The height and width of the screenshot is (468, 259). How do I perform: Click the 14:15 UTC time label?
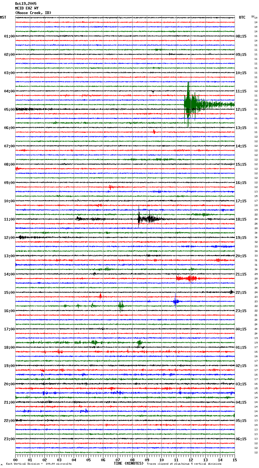pos(241,146)
